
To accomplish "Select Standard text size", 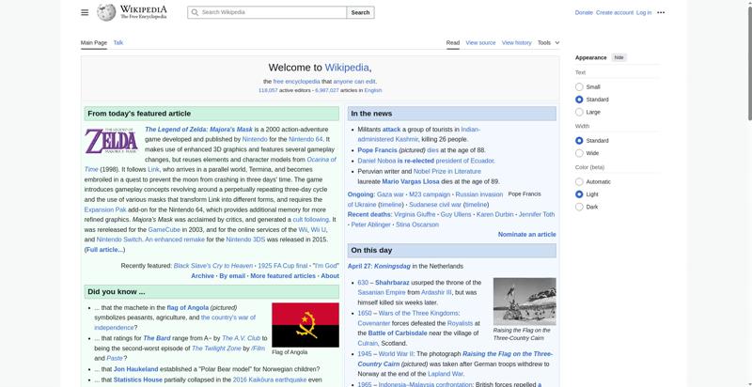I will [579, 100].
